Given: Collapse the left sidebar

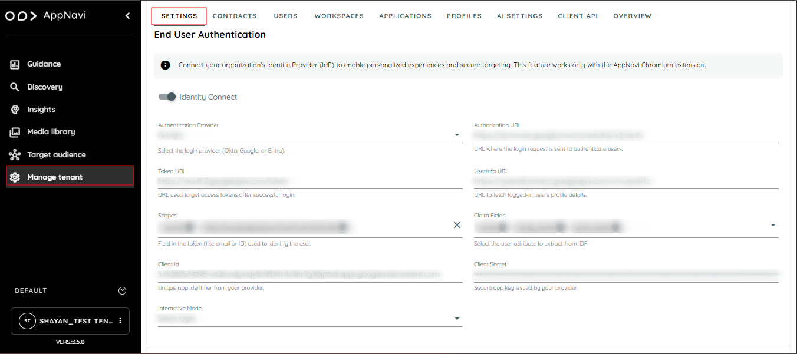Looking at the screenshot, I should point(127,16).
